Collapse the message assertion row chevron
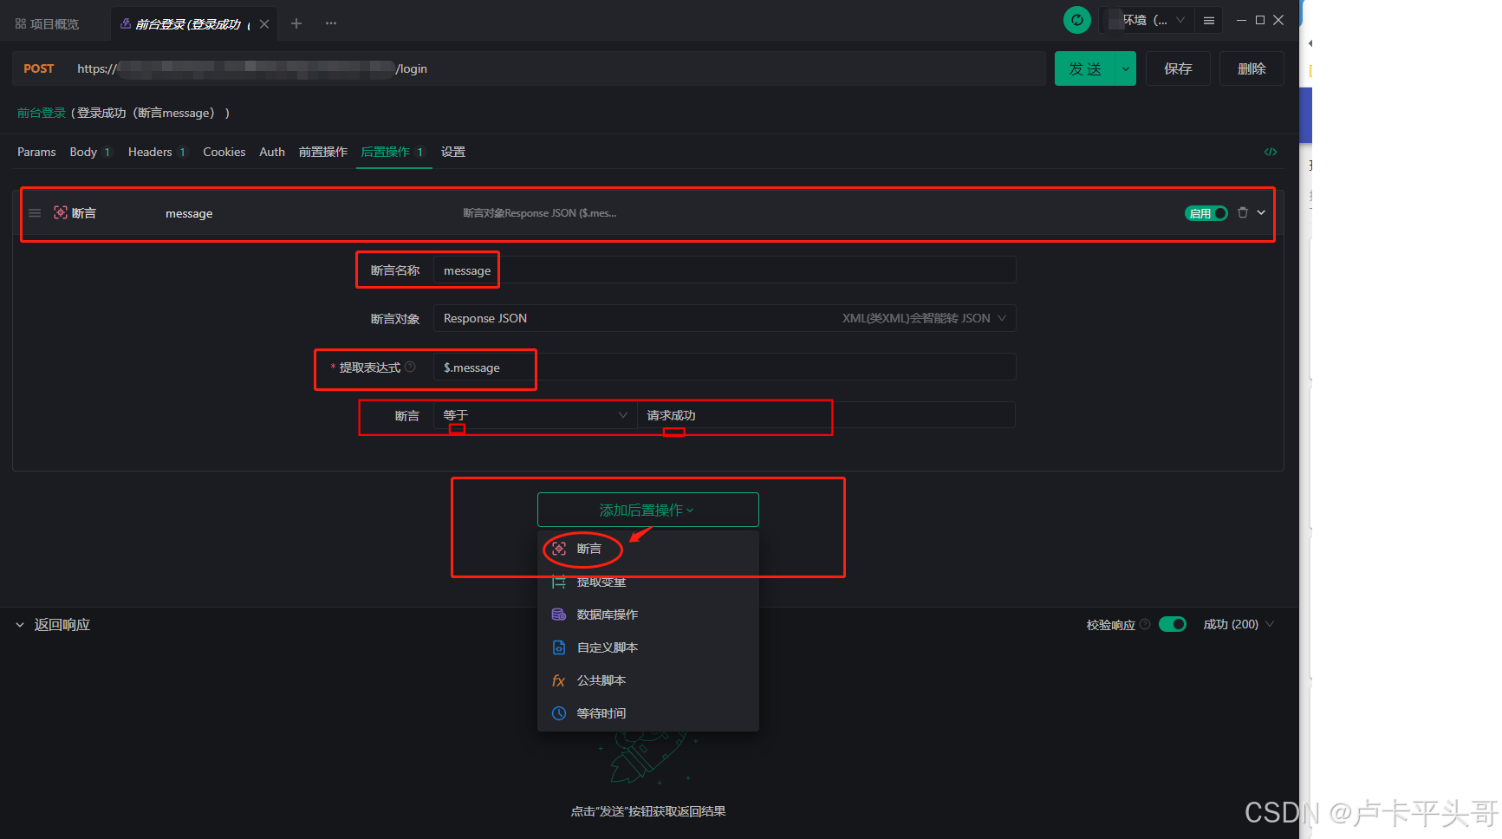1502x839 pixels. [1261, 212]
